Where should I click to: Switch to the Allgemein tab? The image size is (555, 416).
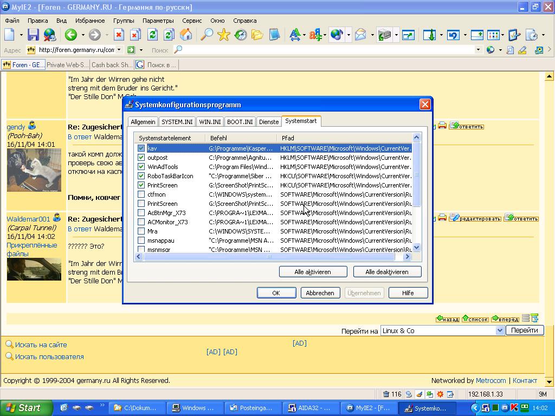(x=143, y=122)
